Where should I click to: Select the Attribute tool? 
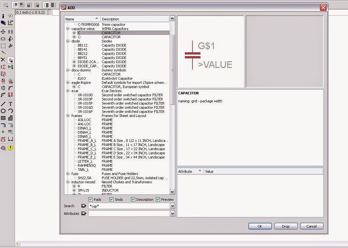pyautogui.click(x=3, y=139)
